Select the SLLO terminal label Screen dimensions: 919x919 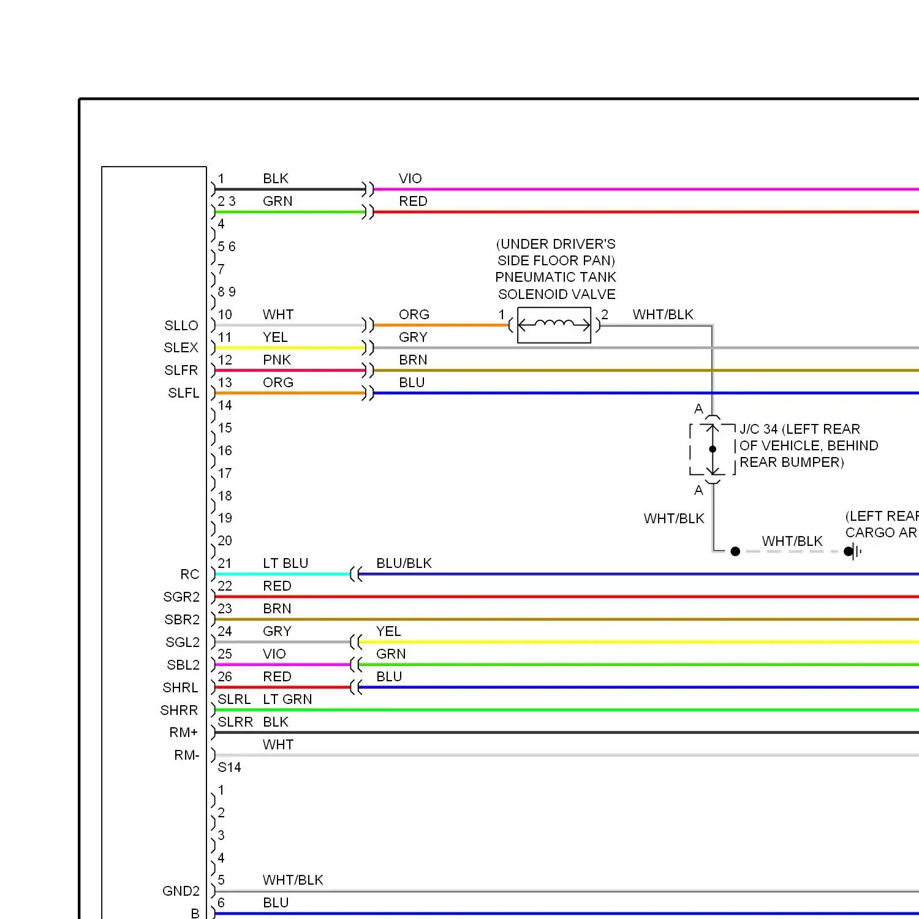pos(181,325)
